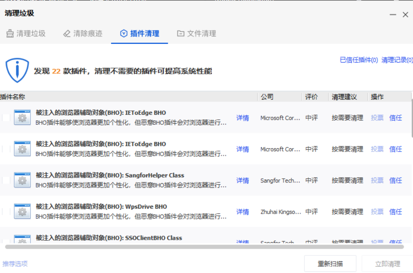This screenshot has width=413, height=273.
Task: Tick the second IEToEdge BHO checkbox
Action: tap(6, 149)
